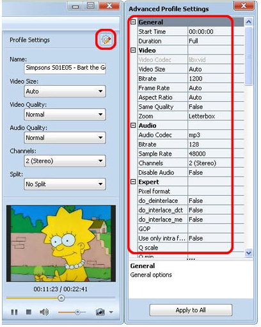Click the Video section header label
261x327 pixels.
tap(147, 51)
